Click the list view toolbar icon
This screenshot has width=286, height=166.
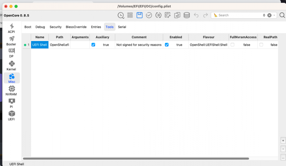click(x=130, y=15)
